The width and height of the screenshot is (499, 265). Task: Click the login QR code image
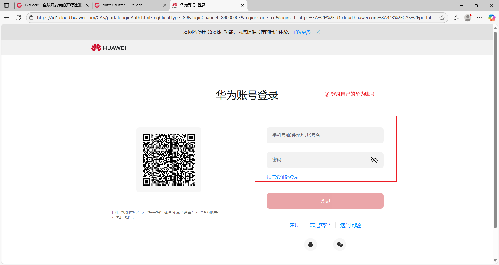click(x=169, y=160)
